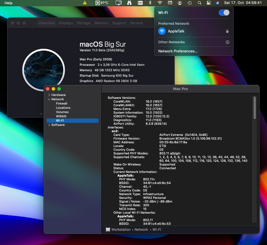The height and width of the screenshot is (245, 267).
Task: Click AirPort Utility 6.3.9 version value
Action: (156, 124)
